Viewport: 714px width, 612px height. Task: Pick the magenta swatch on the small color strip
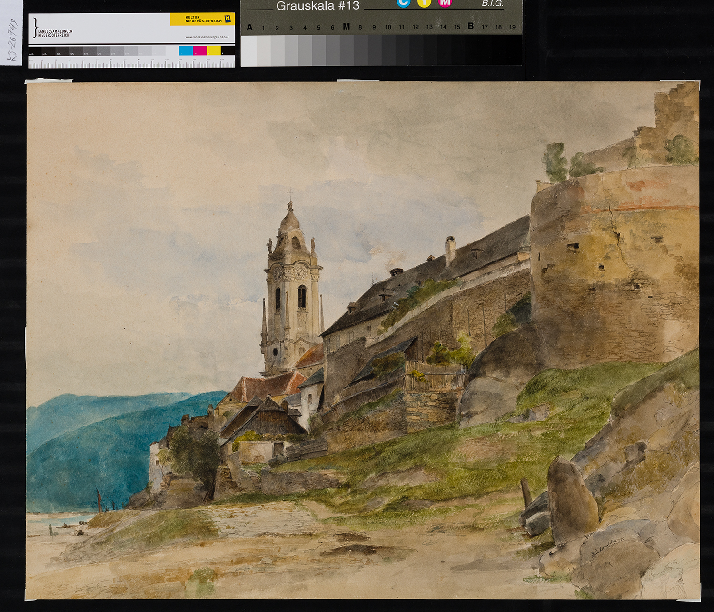200,50
